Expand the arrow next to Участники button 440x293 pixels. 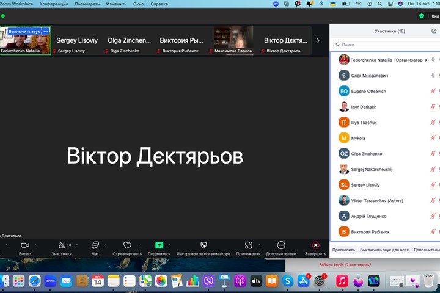pos(75,245)
